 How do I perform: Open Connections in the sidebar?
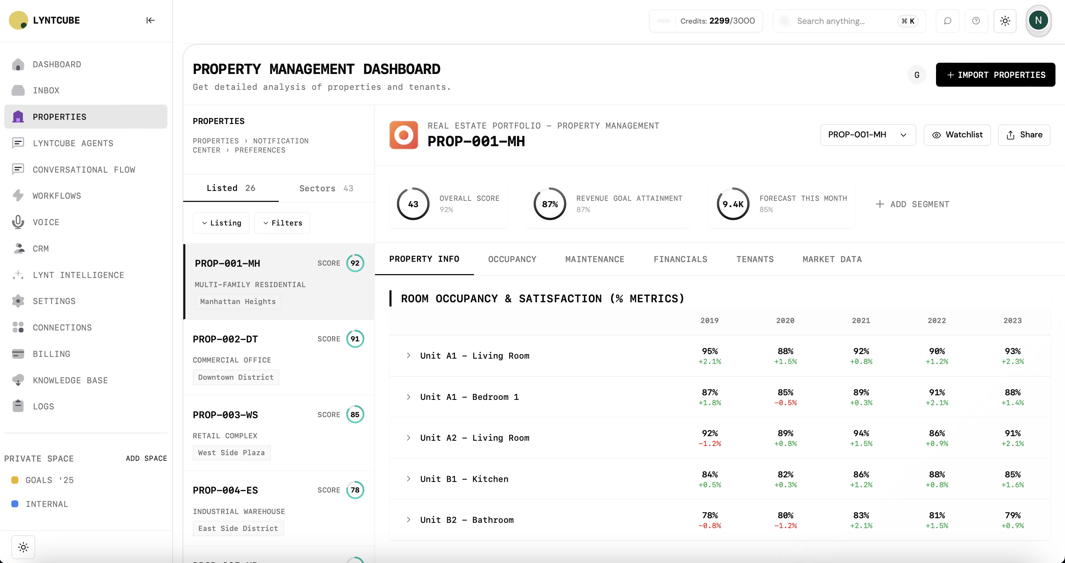pyautogui.click(x=62, y=327)
